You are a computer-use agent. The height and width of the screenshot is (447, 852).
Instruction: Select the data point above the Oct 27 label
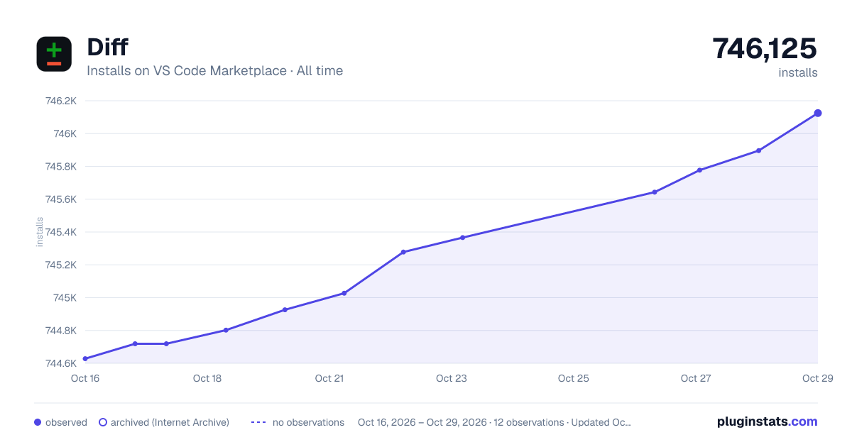[699, 170]
